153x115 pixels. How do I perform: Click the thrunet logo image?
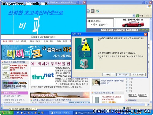(43, 76)
